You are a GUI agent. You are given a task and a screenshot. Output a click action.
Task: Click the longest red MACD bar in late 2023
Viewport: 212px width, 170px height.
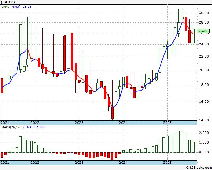pos(112,156)
